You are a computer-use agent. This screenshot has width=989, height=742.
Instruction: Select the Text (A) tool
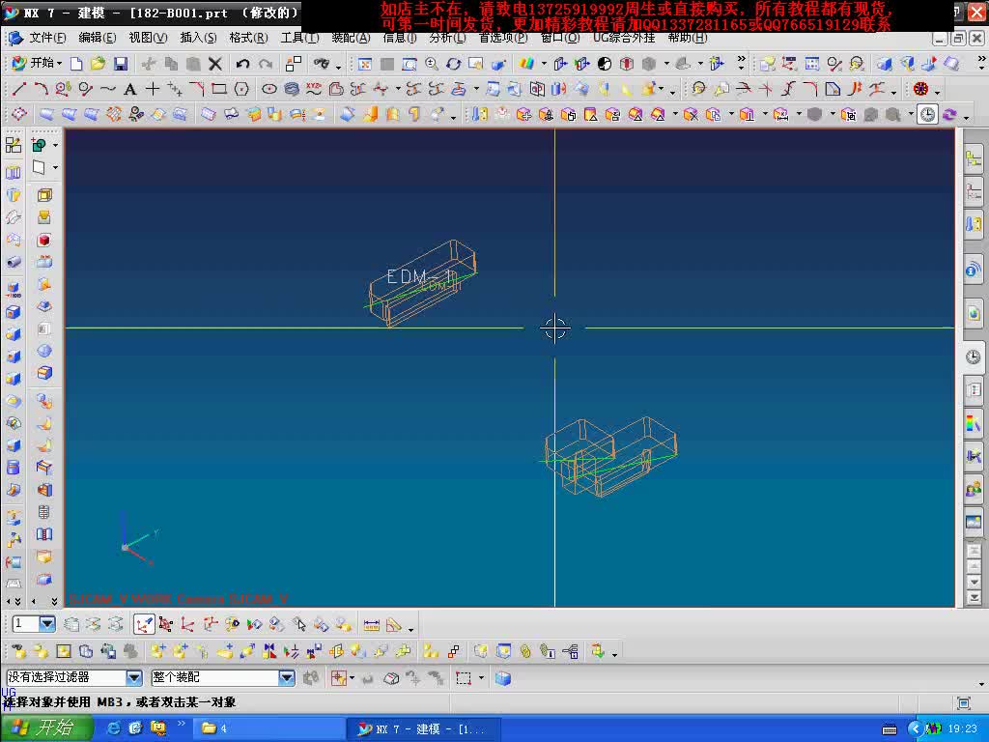pyautogui.click(x=130, y=89)
